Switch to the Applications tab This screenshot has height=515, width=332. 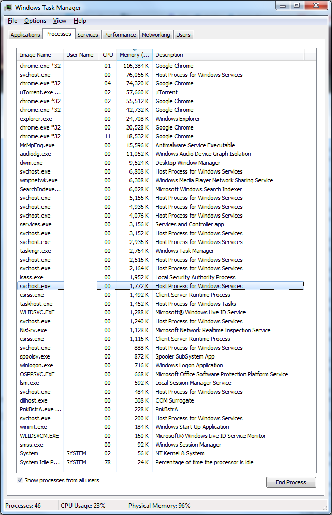[x=25, y=35]
